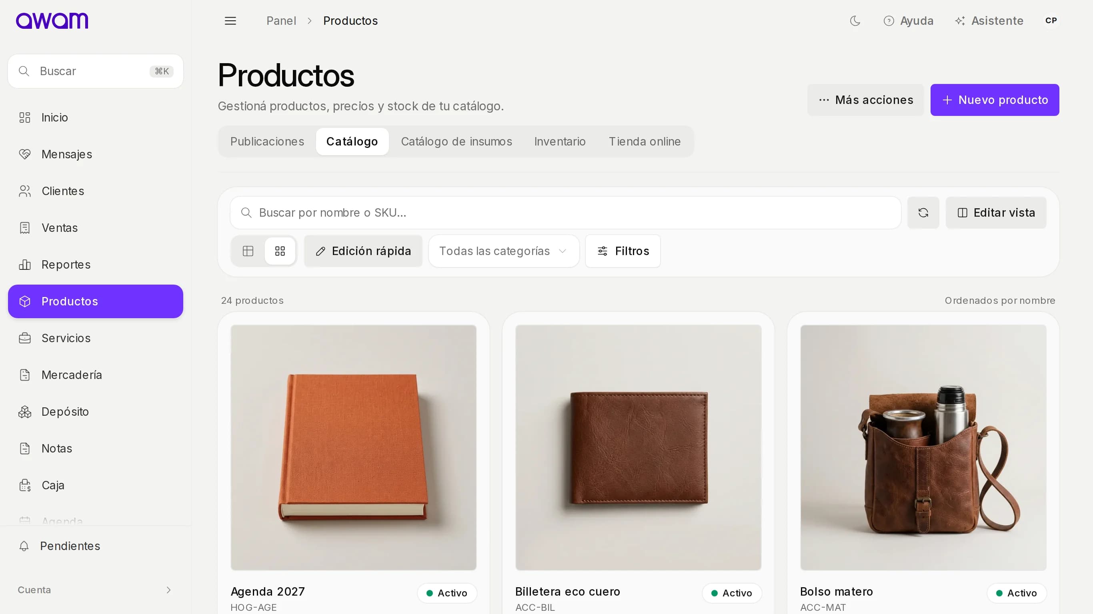Open Clientes in sidebar
This screenshot has width=1093, height=614.
(x=96, y=191)
